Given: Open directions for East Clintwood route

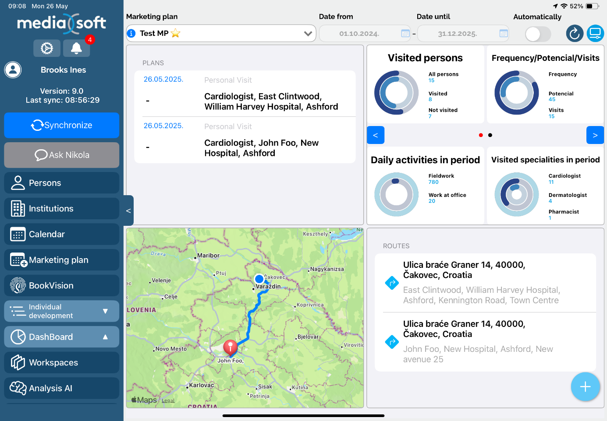Looking at the screenshot, I should (x=391, y=283).
